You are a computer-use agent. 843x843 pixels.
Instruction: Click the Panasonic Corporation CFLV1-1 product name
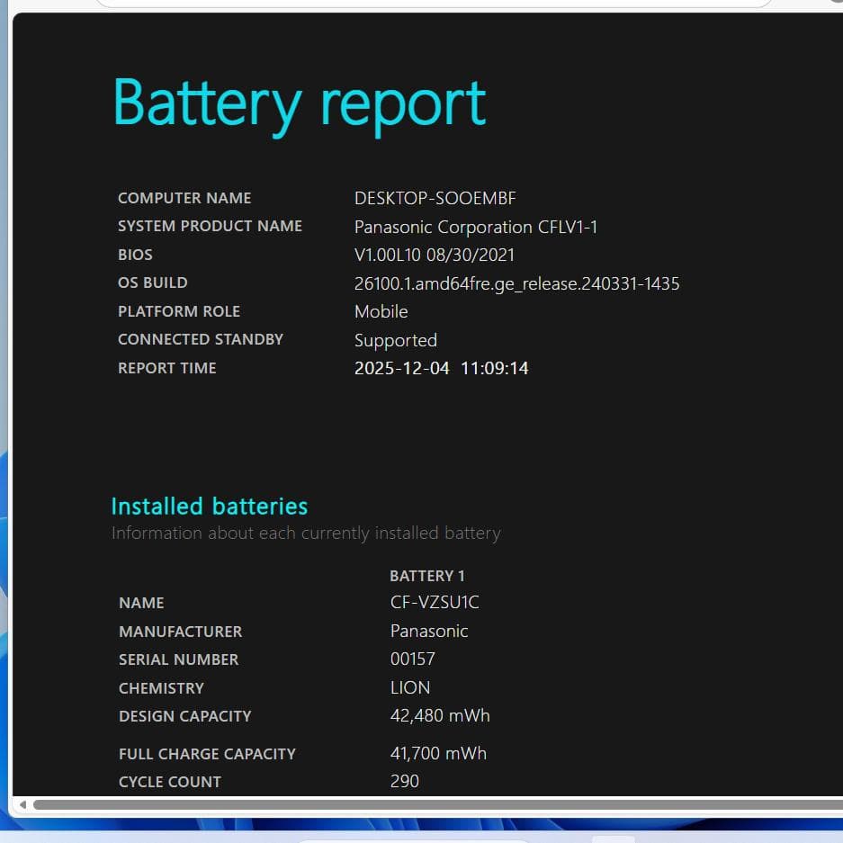pyautogui.click(x=475, y=227)
